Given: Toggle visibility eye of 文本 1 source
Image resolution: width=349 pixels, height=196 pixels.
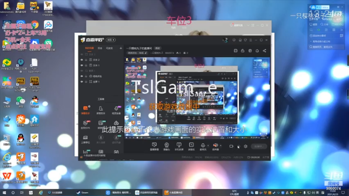Looking at the screenshot, I should [x=82, y=65].
